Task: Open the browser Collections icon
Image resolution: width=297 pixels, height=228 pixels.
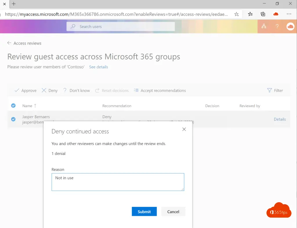Action: point(263,14)
